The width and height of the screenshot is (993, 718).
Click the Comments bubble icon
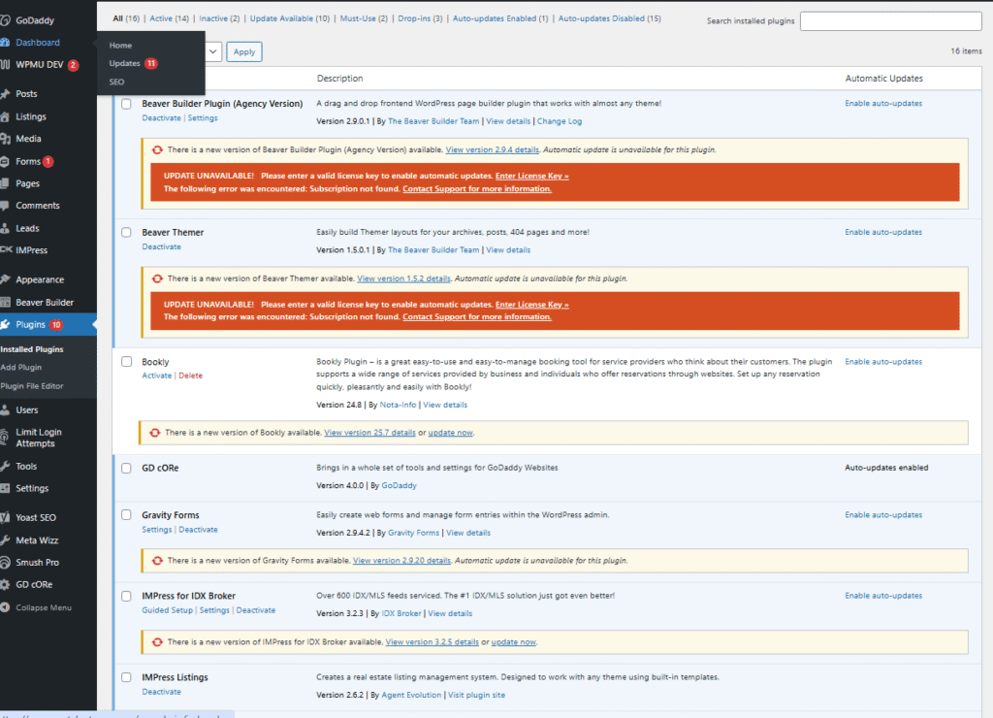[x=5, y=206]
